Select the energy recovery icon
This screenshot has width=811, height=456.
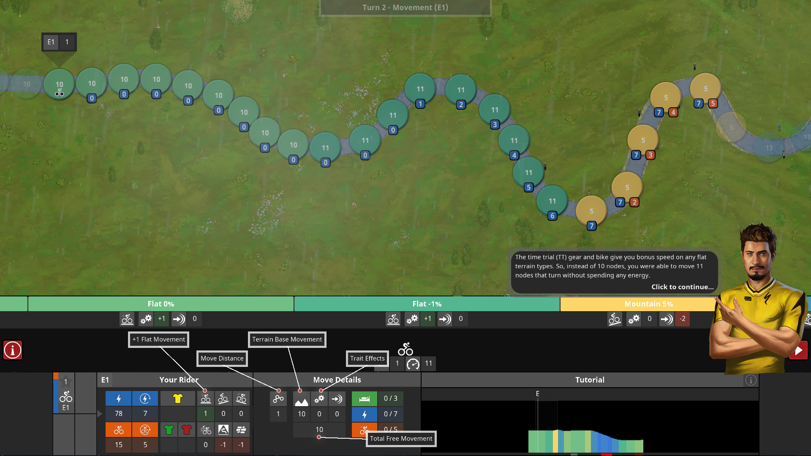click(145, 399)
